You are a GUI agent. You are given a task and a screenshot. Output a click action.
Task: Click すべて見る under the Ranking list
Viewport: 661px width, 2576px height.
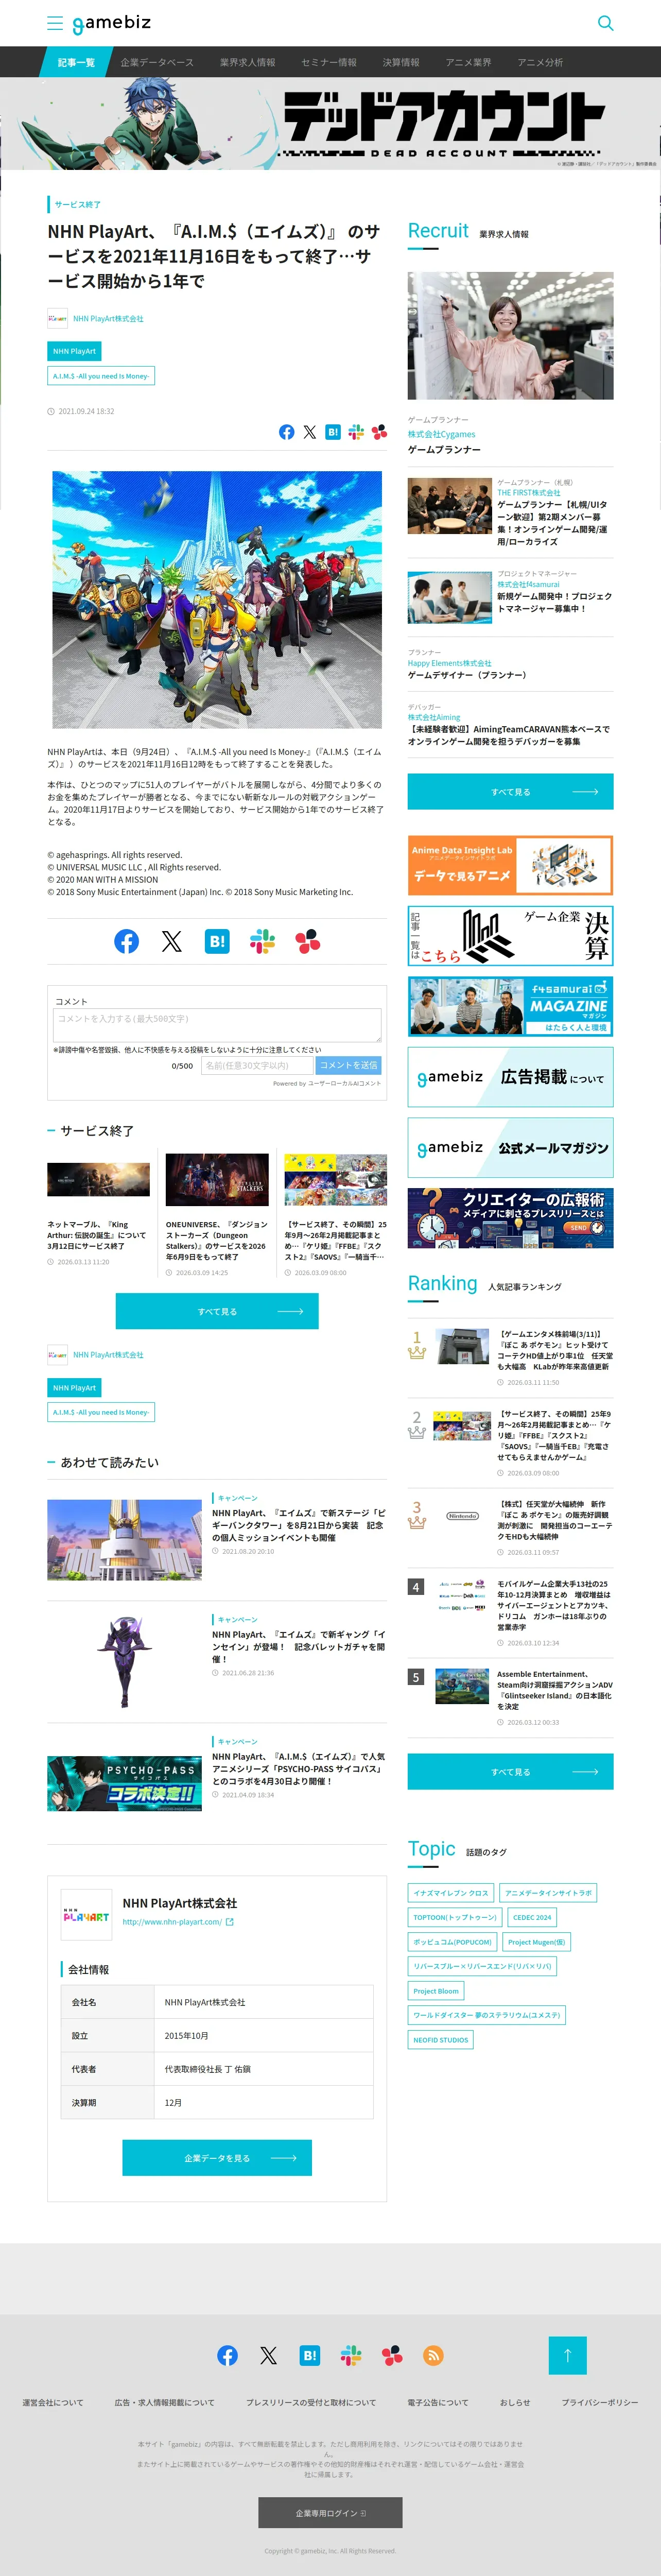(510, 1771)
